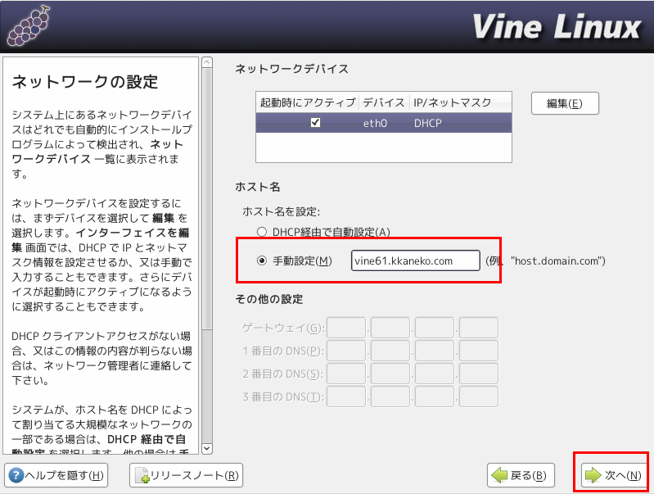Proceed with 次へ(N) label
654x494 pixels.
(623, 475)
